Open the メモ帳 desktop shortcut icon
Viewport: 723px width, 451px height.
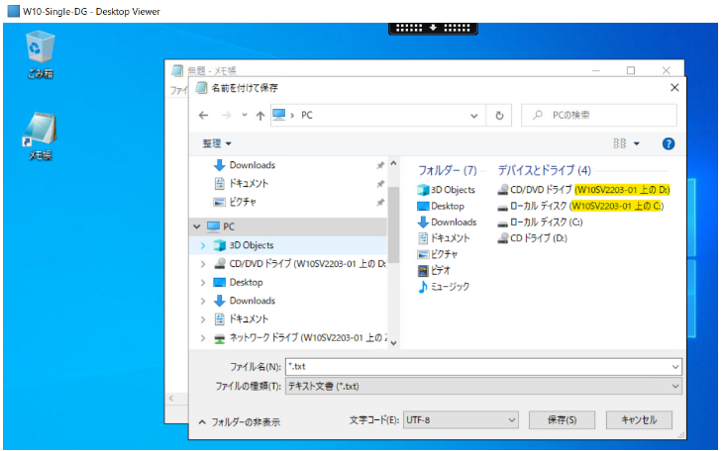41,135
